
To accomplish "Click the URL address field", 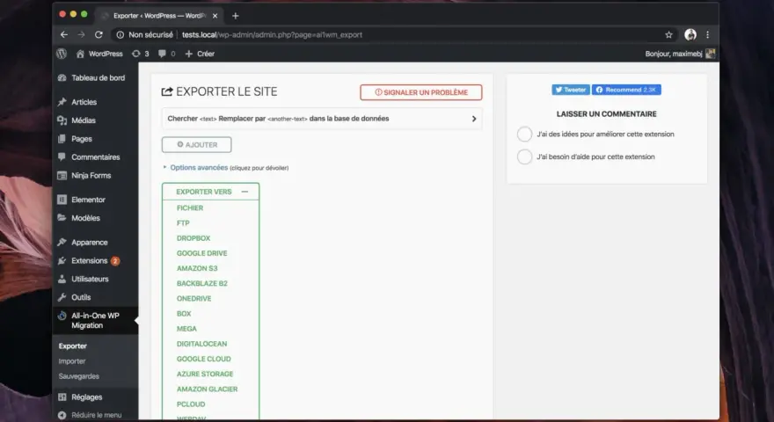I will (272, 34).
